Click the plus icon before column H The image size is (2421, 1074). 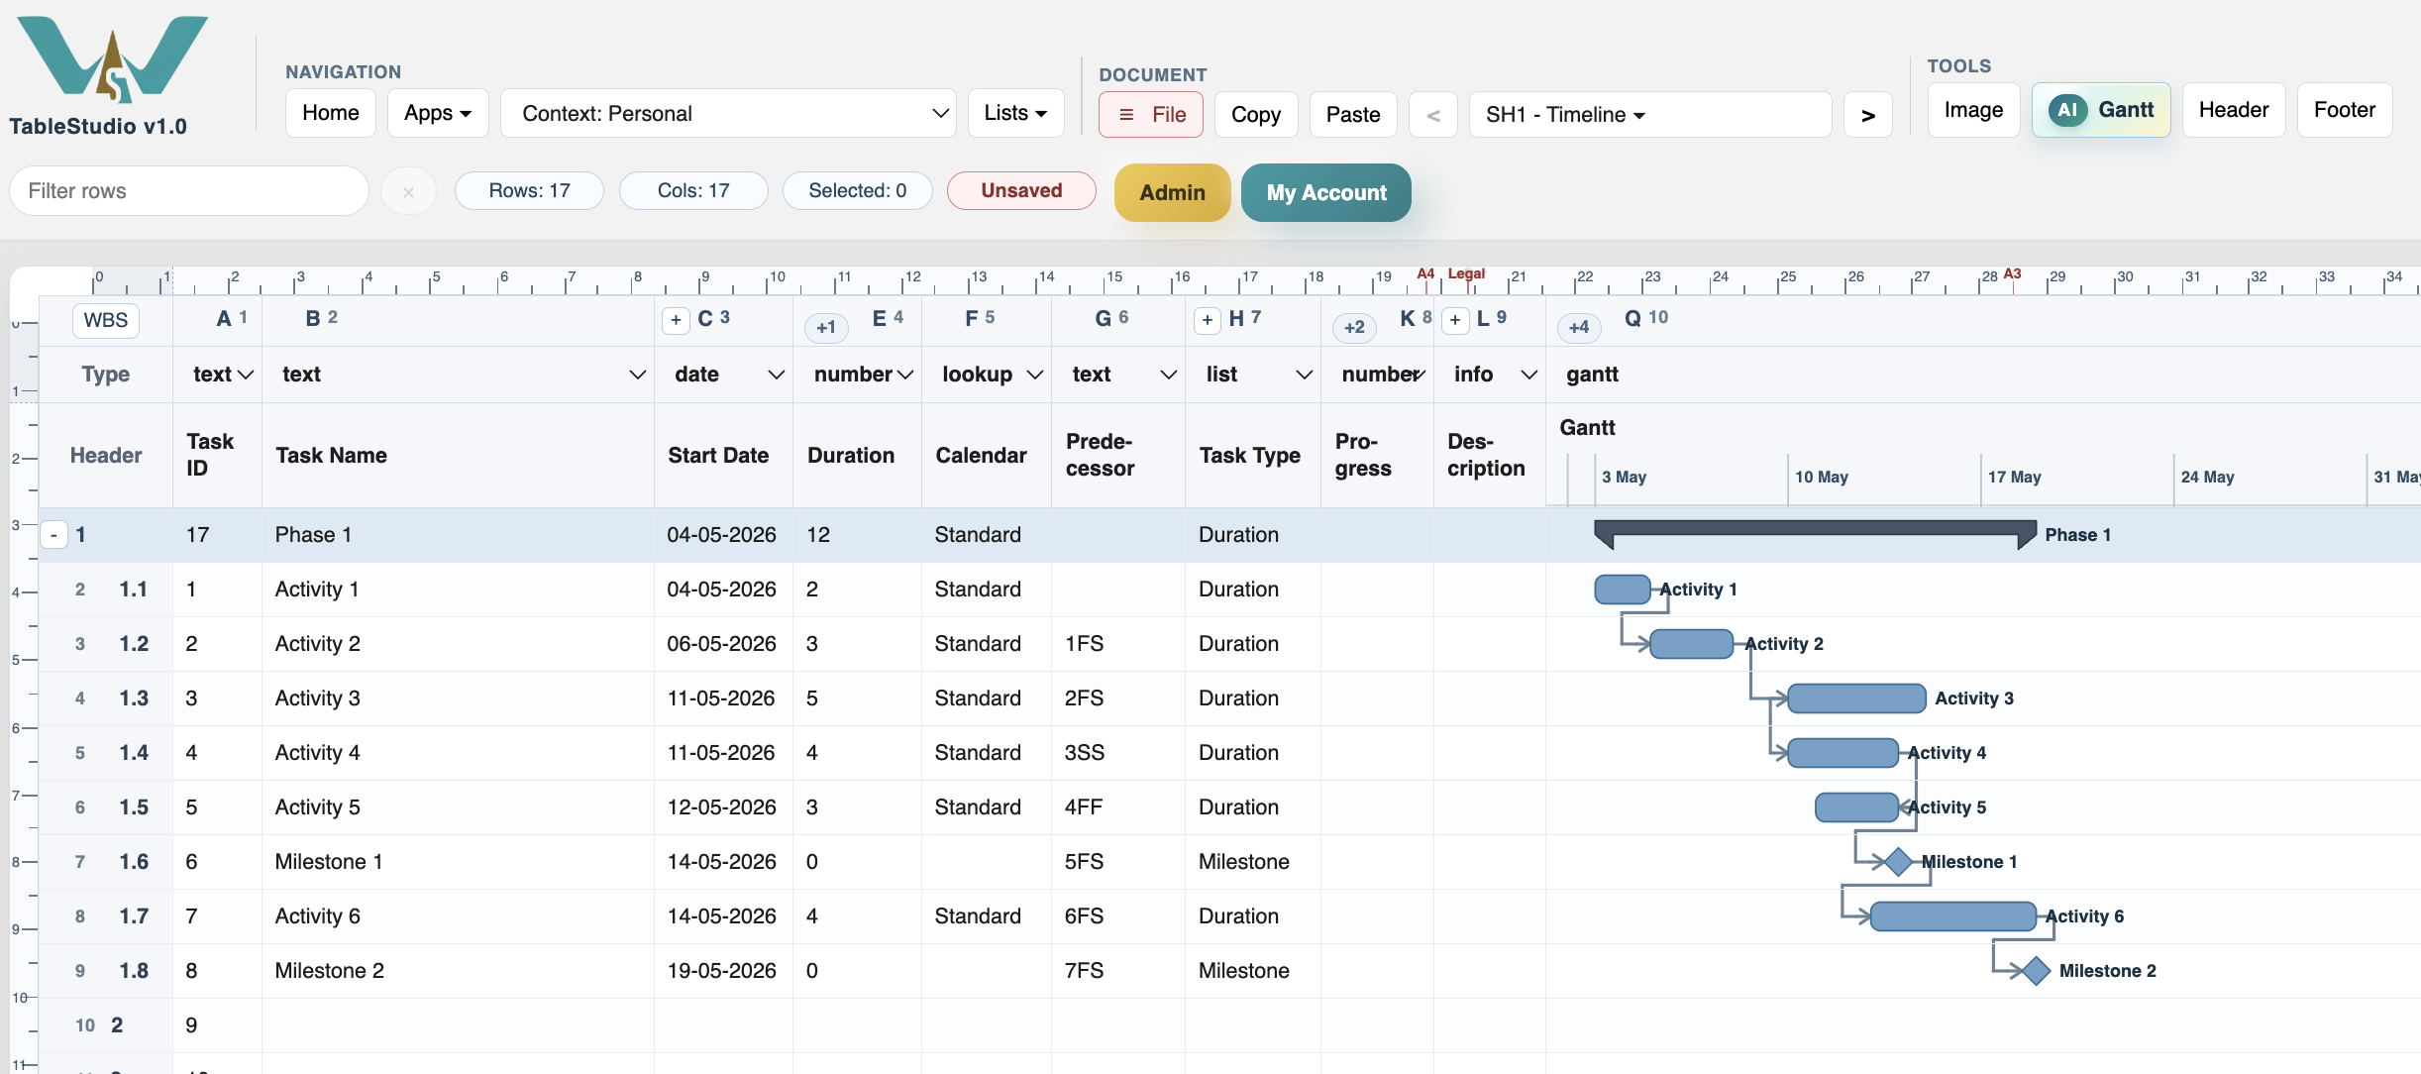[1207, 320]
